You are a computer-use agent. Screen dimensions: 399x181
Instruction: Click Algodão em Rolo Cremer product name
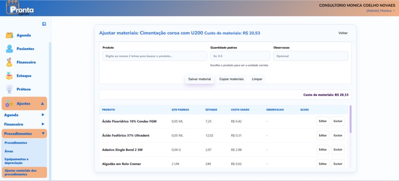[x=121, y=164]
